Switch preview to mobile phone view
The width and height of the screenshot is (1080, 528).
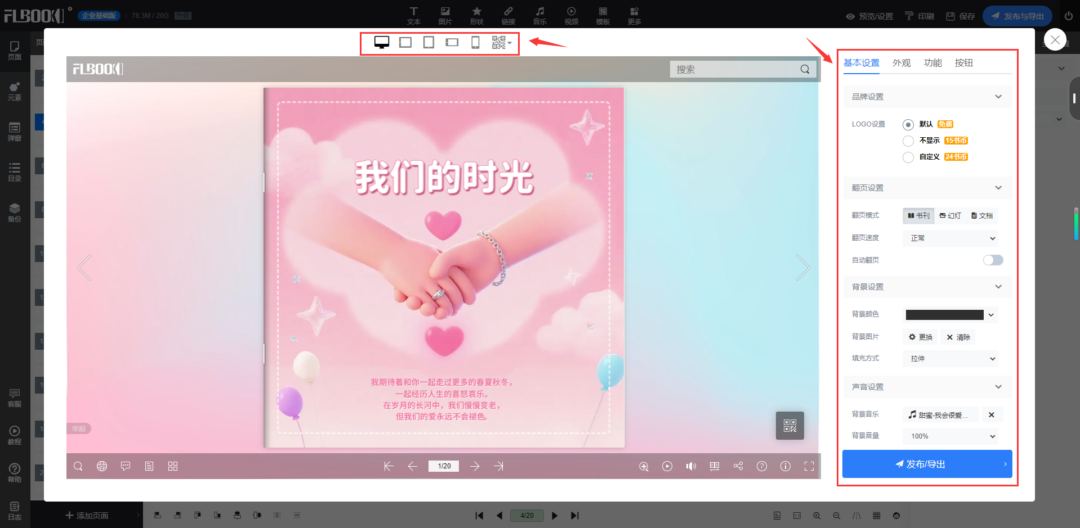point(475,43)
